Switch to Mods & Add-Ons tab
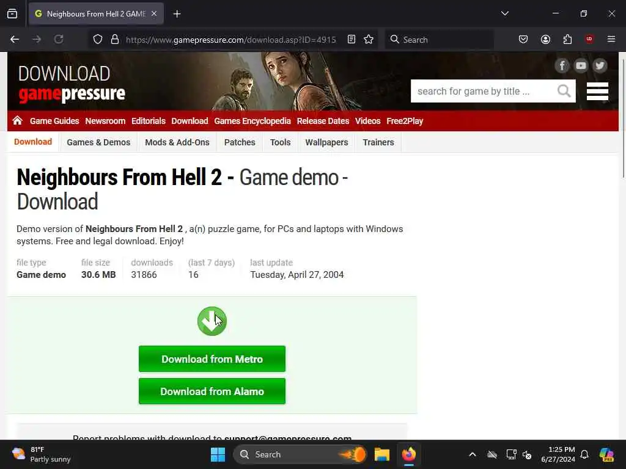Screen dimensions: 626x469 coord(177,142)
